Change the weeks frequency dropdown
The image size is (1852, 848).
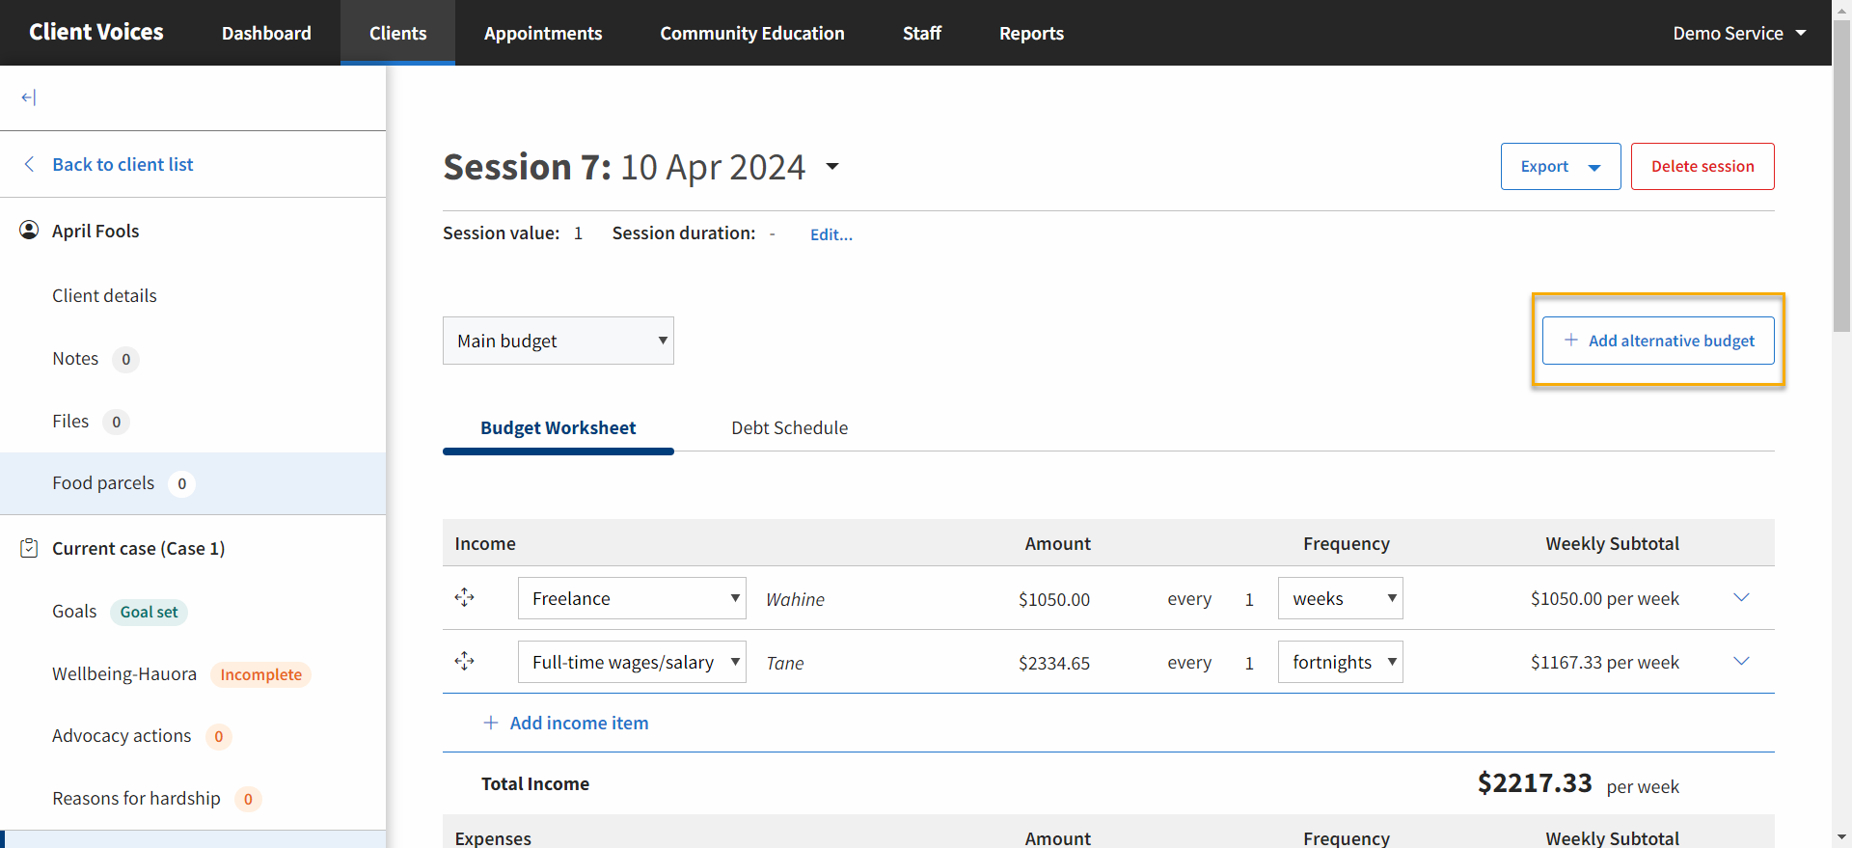(x=1341, y=598)
